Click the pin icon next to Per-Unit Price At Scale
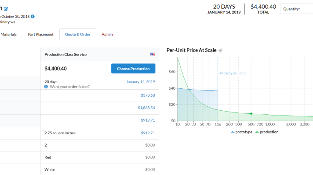 [x=221, y=50]
